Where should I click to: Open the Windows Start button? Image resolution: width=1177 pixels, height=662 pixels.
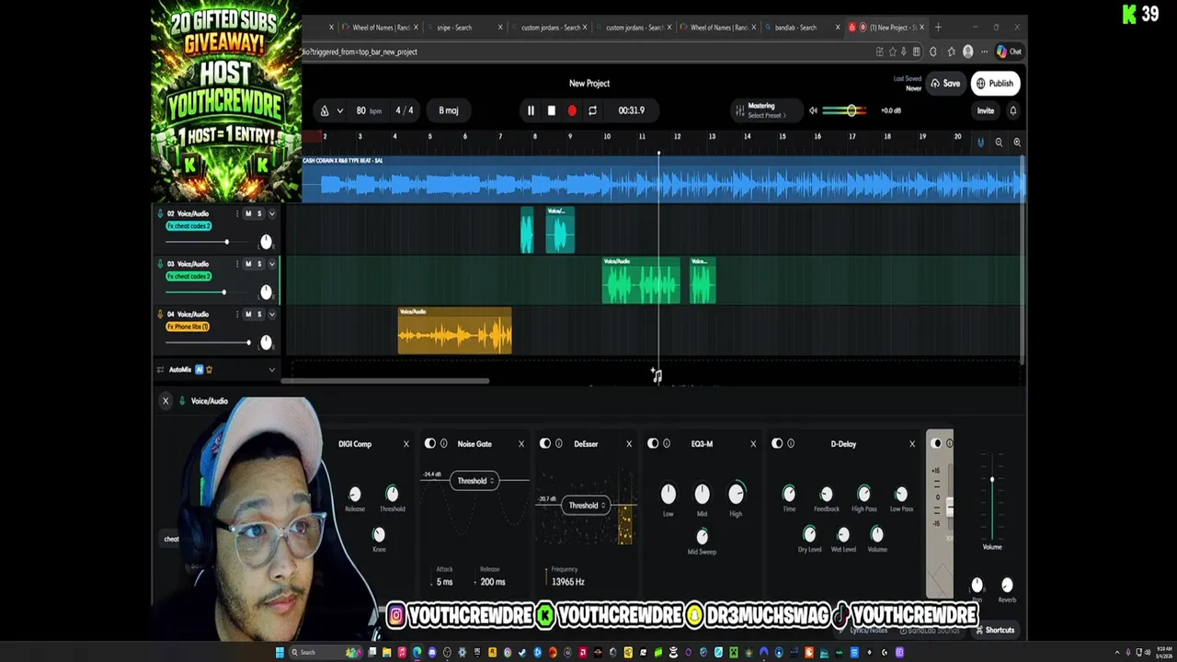[280, 653]
